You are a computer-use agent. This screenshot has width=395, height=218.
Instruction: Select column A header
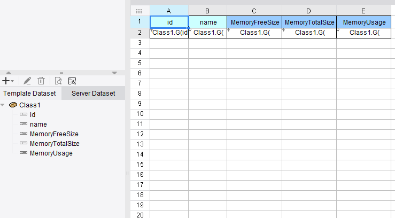[x=169, y=11]
